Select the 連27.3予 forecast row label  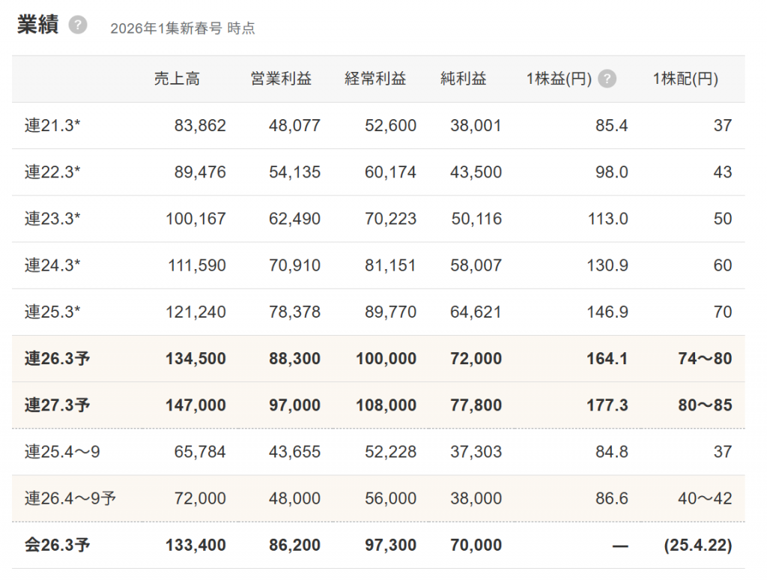click(x=57, y=405)
